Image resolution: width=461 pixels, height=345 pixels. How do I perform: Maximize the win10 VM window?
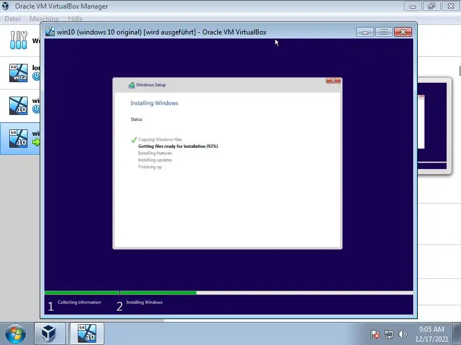coord(384,32)
